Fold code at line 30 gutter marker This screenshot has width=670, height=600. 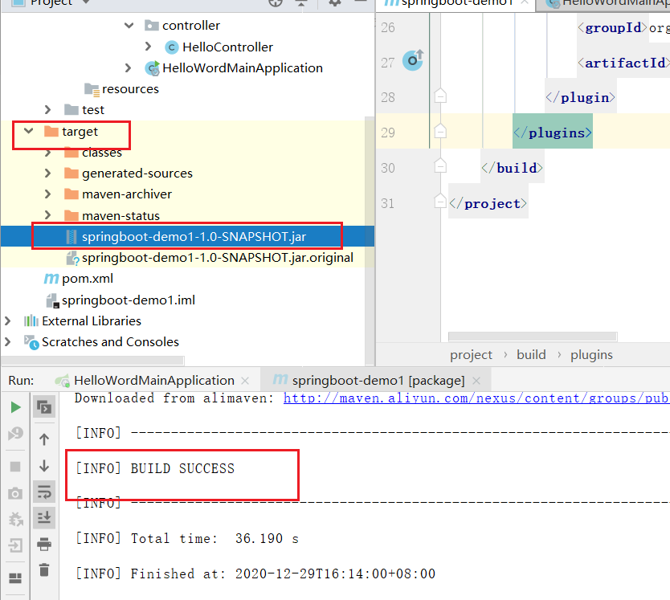pyautogui.click(x=440, y=165)
